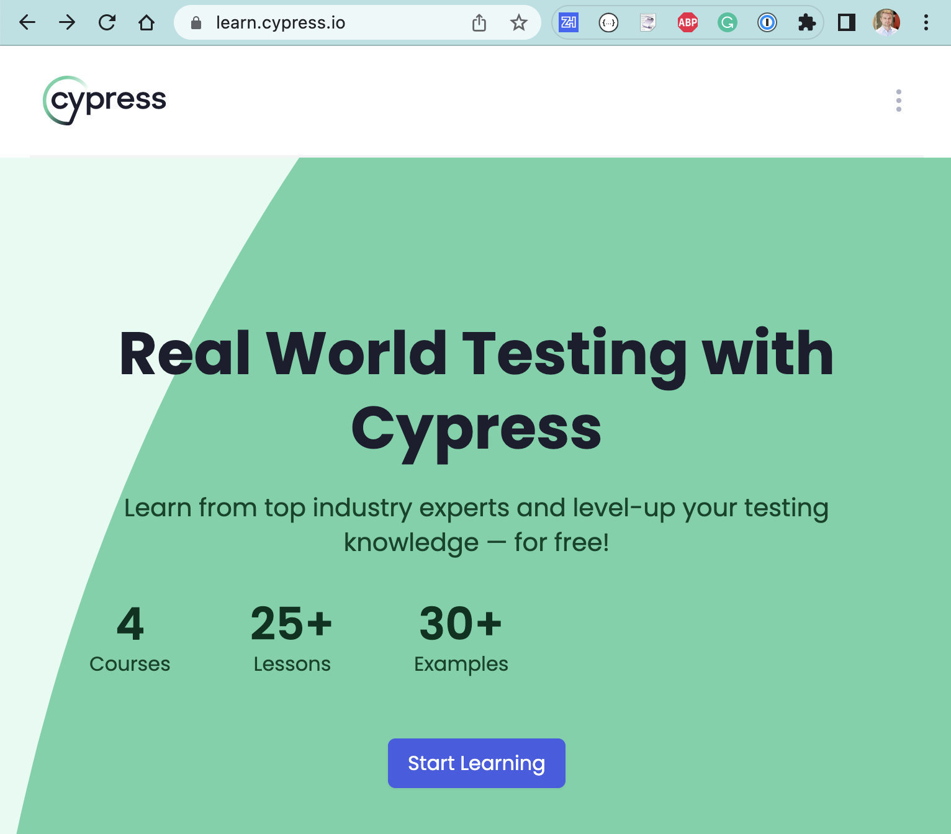Toggle the browser side panel
The height and width of the screenshot is (834, 951).
tap(847, 23)
